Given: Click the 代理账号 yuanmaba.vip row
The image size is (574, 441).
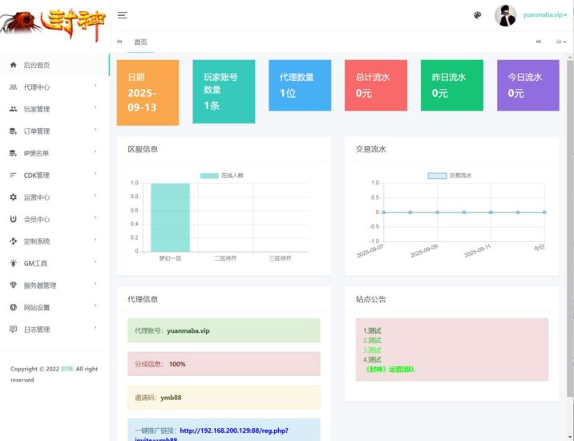Looking at the screenshot, I should pyautogui.click(x=224, y=330).
